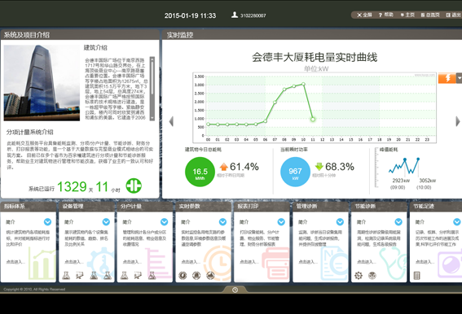Expand 指标体系 card chevron
462x314 pixels.
(47, 222)
